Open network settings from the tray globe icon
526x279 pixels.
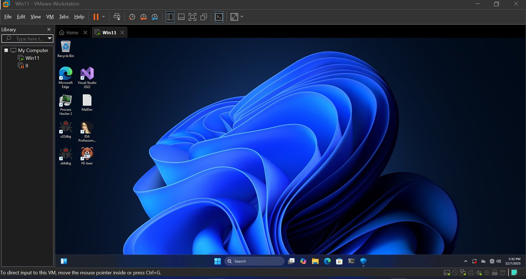(x=492, y=261)
